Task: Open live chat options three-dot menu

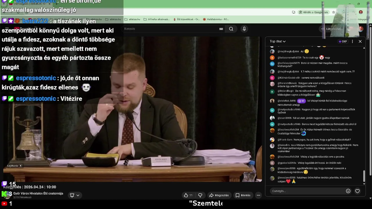Action: (x=352, y=42)
